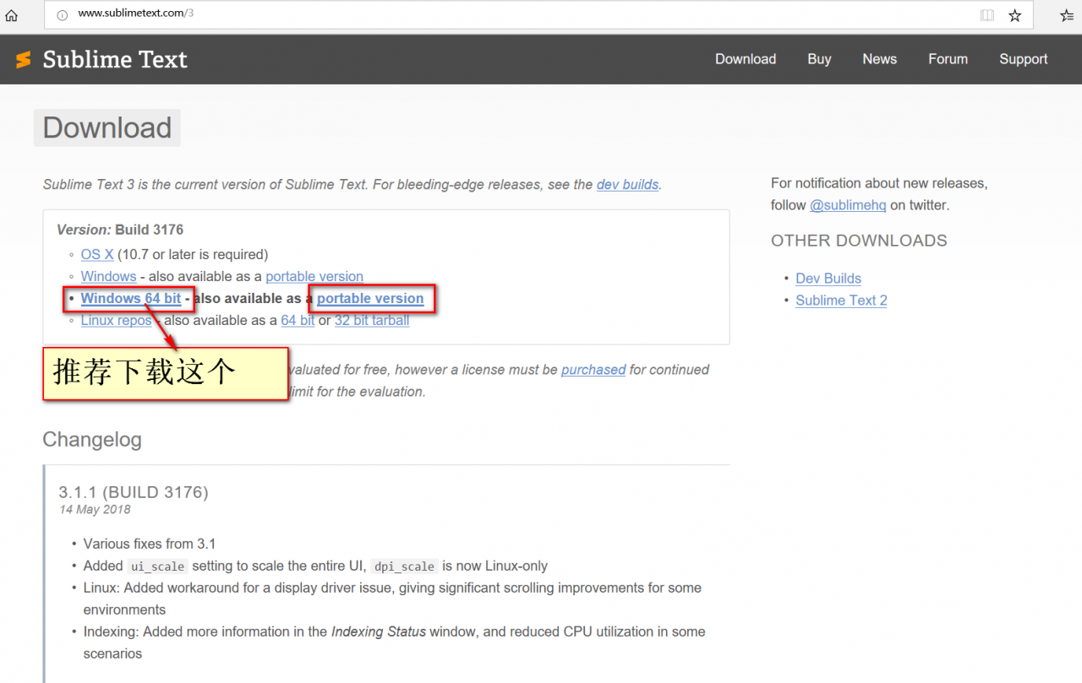Click the Changelog heading
Screen dimensions: 1082x683
[x=92, y=440]
